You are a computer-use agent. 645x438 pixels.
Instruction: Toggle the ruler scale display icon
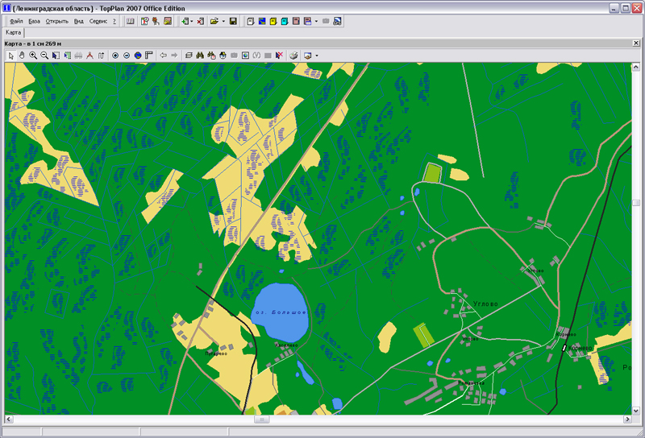click(x=149, y=56)
